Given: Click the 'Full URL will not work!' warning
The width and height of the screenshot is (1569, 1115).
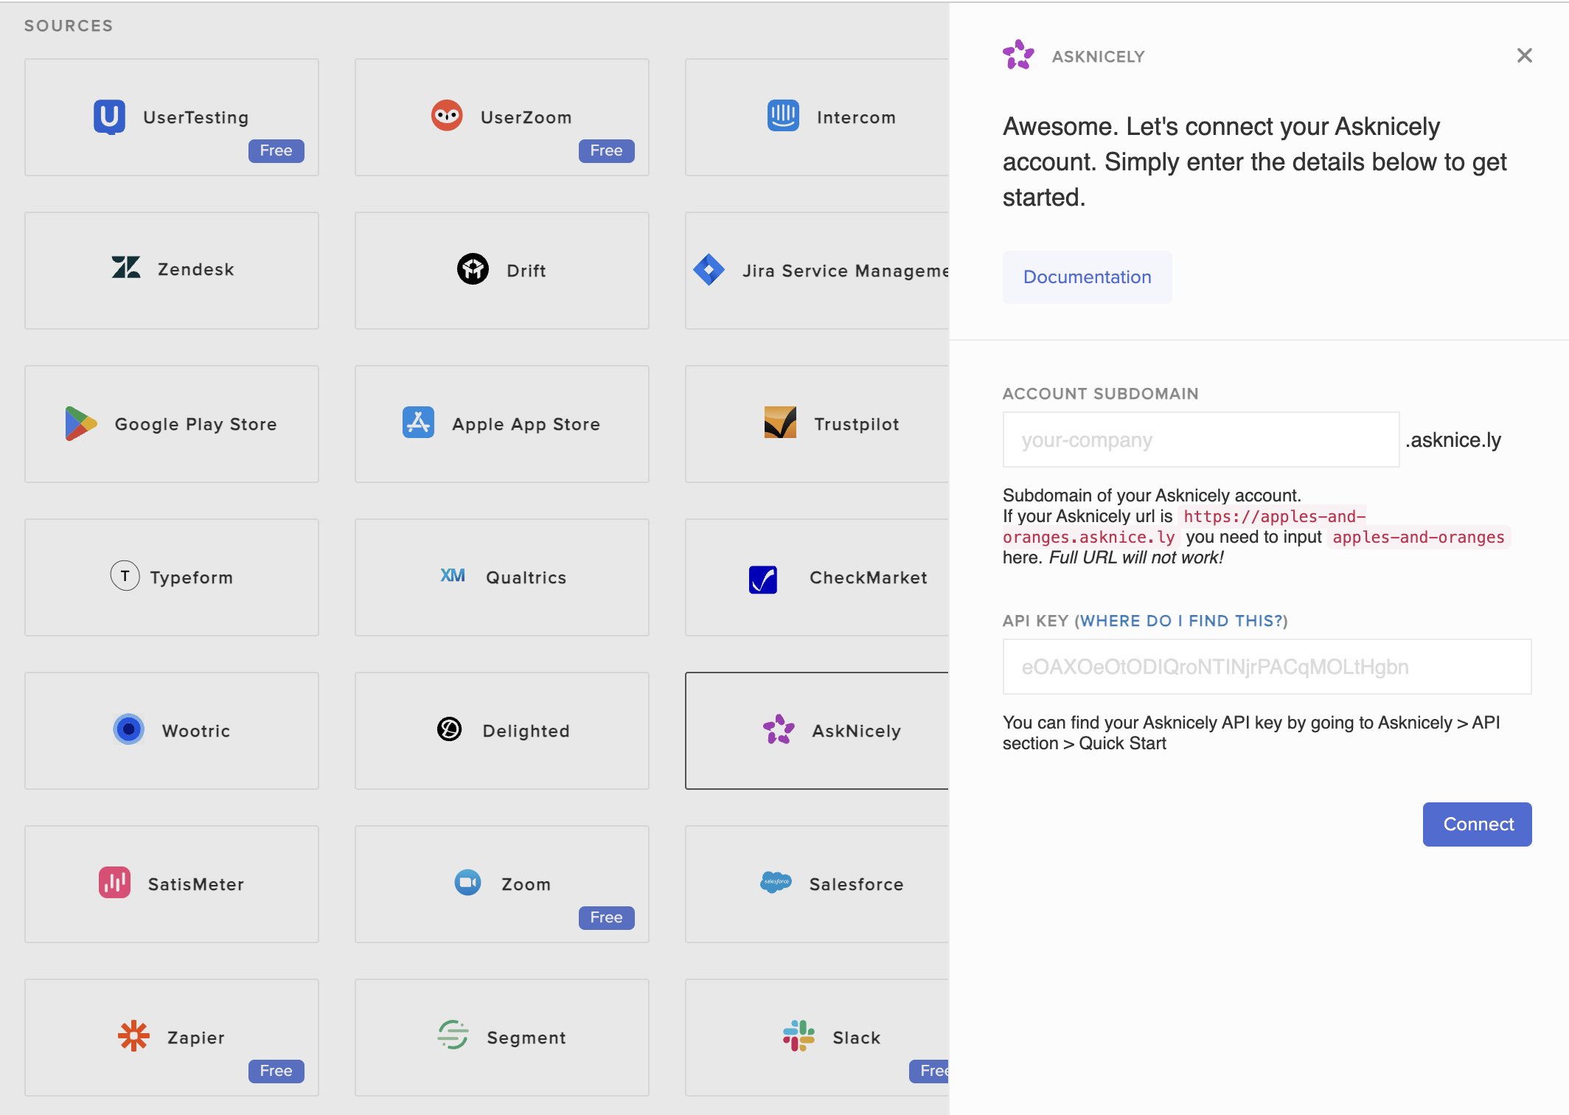Looking at the screenshot, I should (x=1136, y=557).
